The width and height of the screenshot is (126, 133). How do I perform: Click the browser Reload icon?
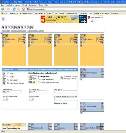pyautogui.click(x=14, y=9)
